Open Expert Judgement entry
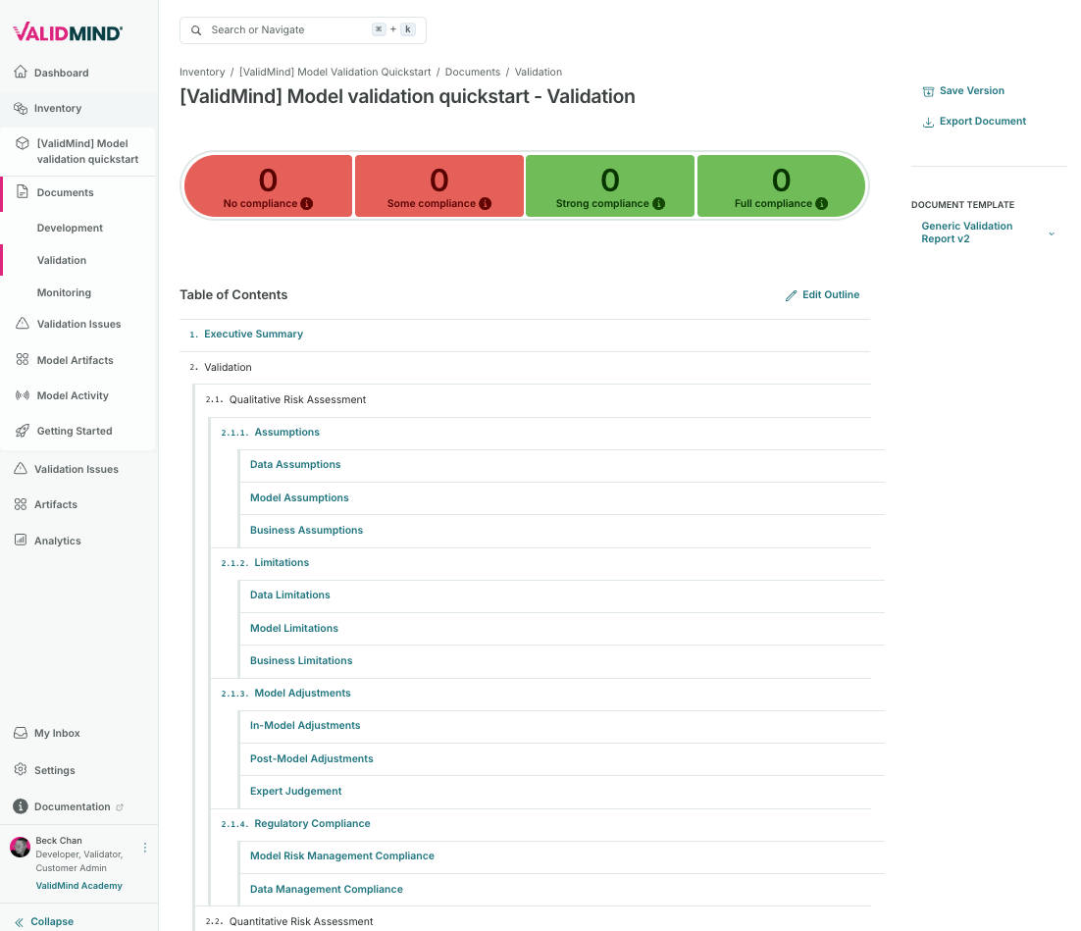This screenshot has height=931, width=1081. [x=295, y=791]
